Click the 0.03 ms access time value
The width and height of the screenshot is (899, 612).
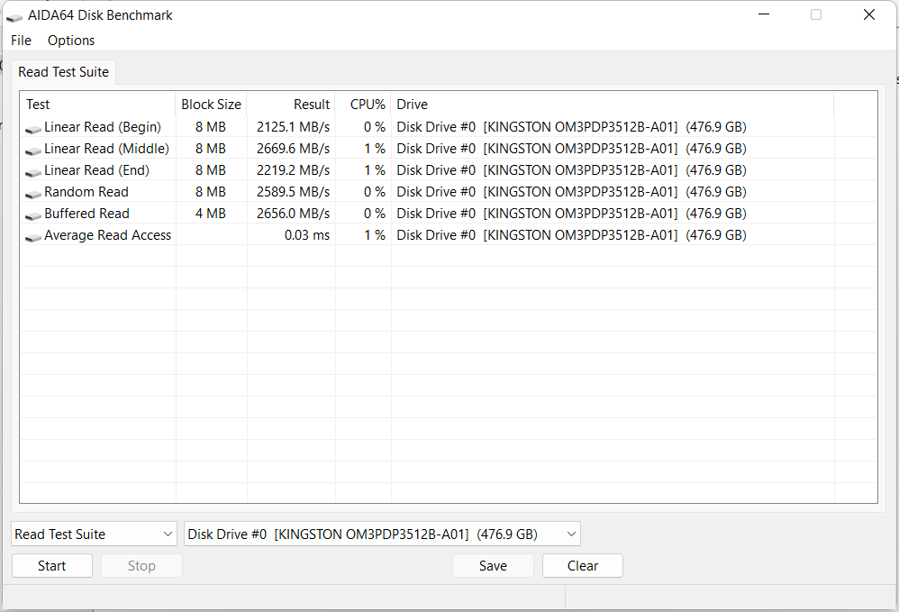[307, 235]
